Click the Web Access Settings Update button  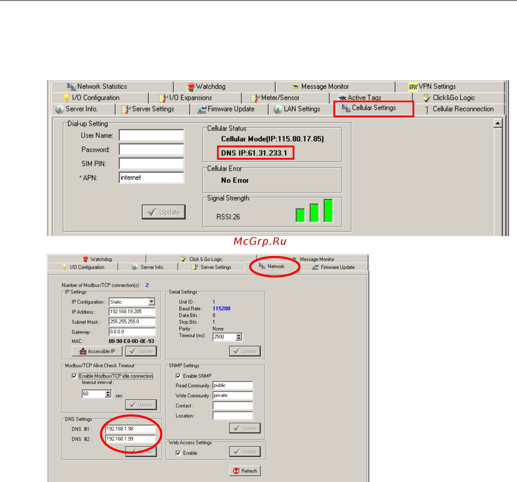[x=245, y=451]
